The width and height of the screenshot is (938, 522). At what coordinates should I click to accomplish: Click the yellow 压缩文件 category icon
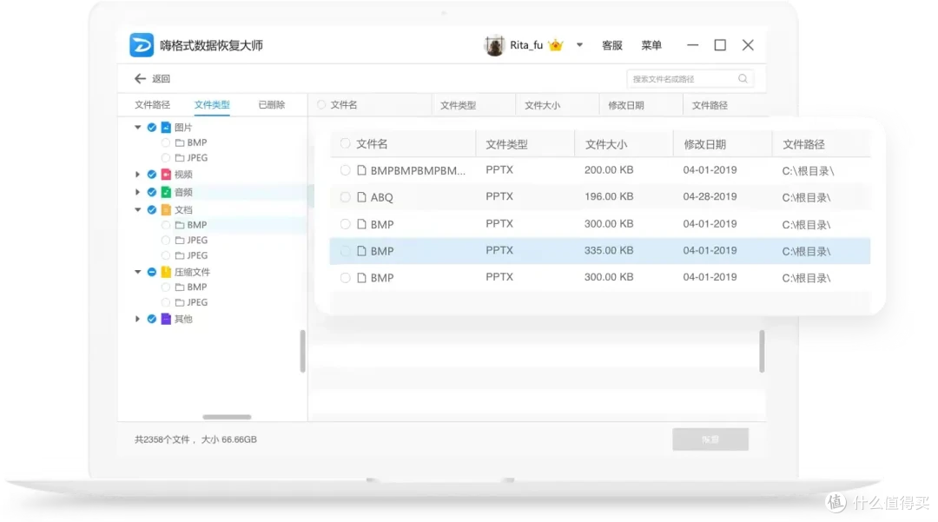click(166, 272)
